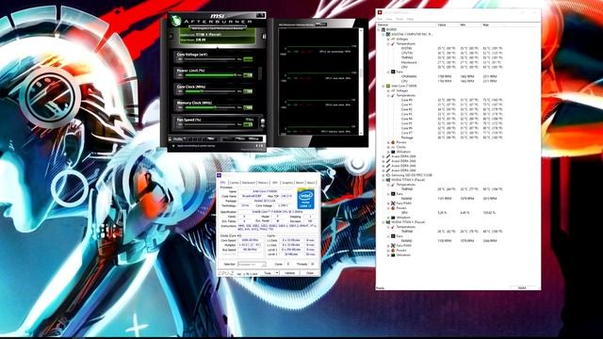The image size is (603, 339).
Task: Click the left arrow beside the GPU info panel
Action: pos(171,36)
